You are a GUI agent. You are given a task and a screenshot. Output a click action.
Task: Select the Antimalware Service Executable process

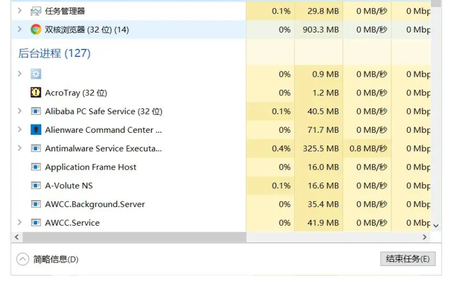click(103, 149)
